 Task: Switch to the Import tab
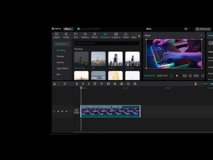pyautogui.click(x=56, y=35)
